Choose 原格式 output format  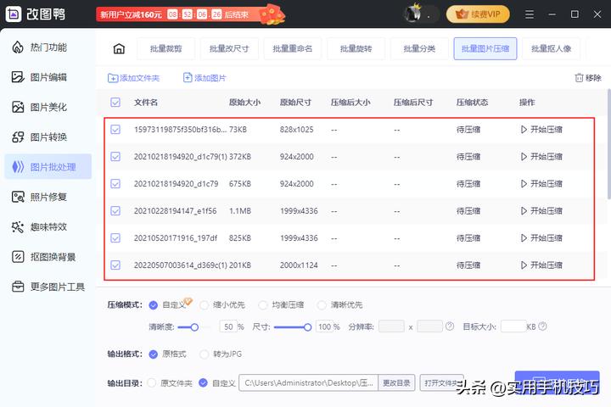click(x=153, y=354)
